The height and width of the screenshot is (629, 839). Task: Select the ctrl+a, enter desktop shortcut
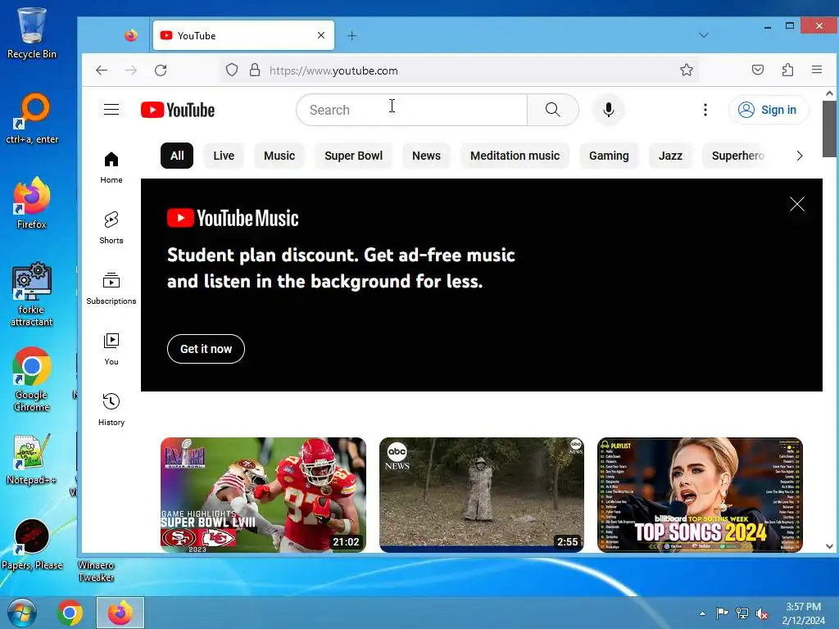(x=32, y=119)
